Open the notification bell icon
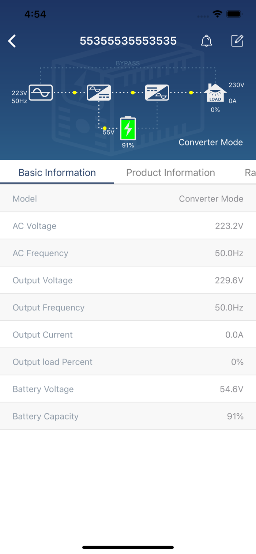The height and width of the screenshot is (554, 256). [207, 41]
